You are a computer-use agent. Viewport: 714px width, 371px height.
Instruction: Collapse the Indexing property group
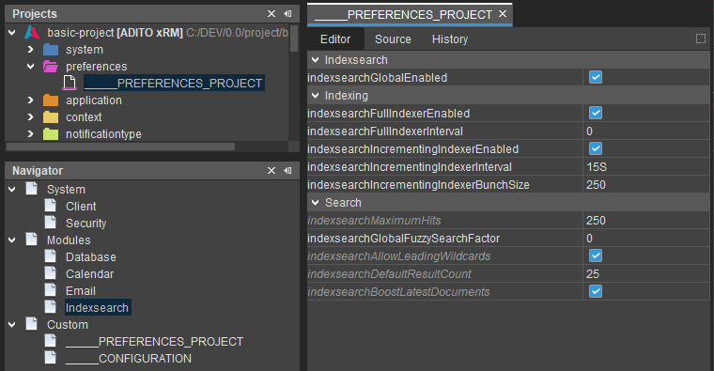[x=315, y=96]
